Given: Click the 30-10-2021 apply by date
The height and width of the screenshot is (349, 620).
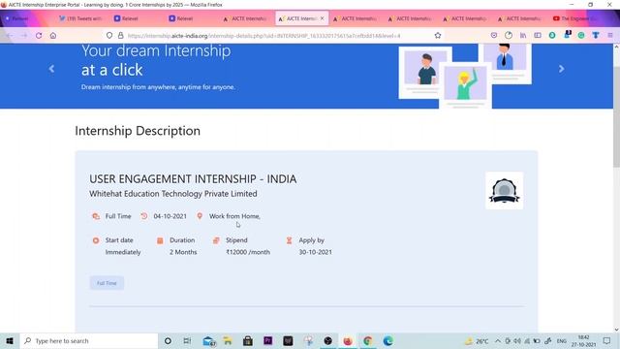Looking at the screenshot, I should coord(316,252).
